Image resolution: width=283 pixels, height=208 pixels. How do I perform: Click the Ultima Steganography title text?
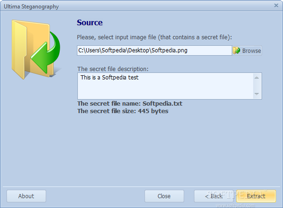31,7
